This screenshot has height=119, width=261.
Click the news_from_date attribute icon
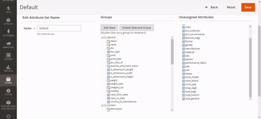(108, 95)
